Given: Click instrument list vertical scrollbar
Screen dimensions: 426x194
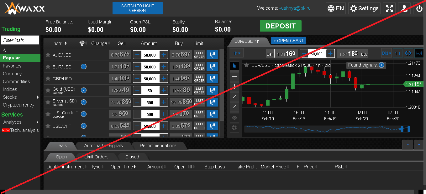Looking at the screenshot, I should [x=222, y=84].
